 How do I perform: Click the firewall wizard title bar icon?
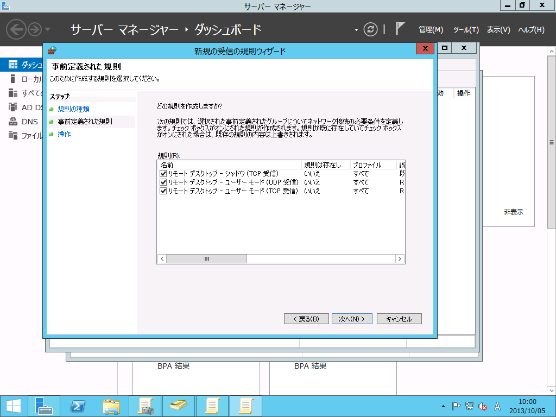click(52, 50)
